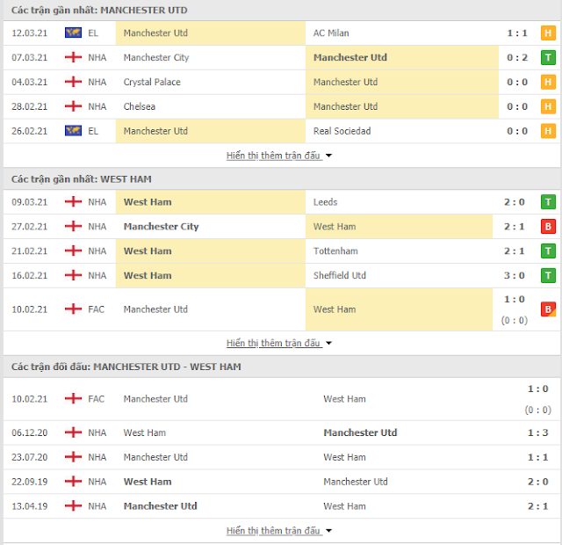Open the Leeds team link
562x545 pixels.
(325, 202)
